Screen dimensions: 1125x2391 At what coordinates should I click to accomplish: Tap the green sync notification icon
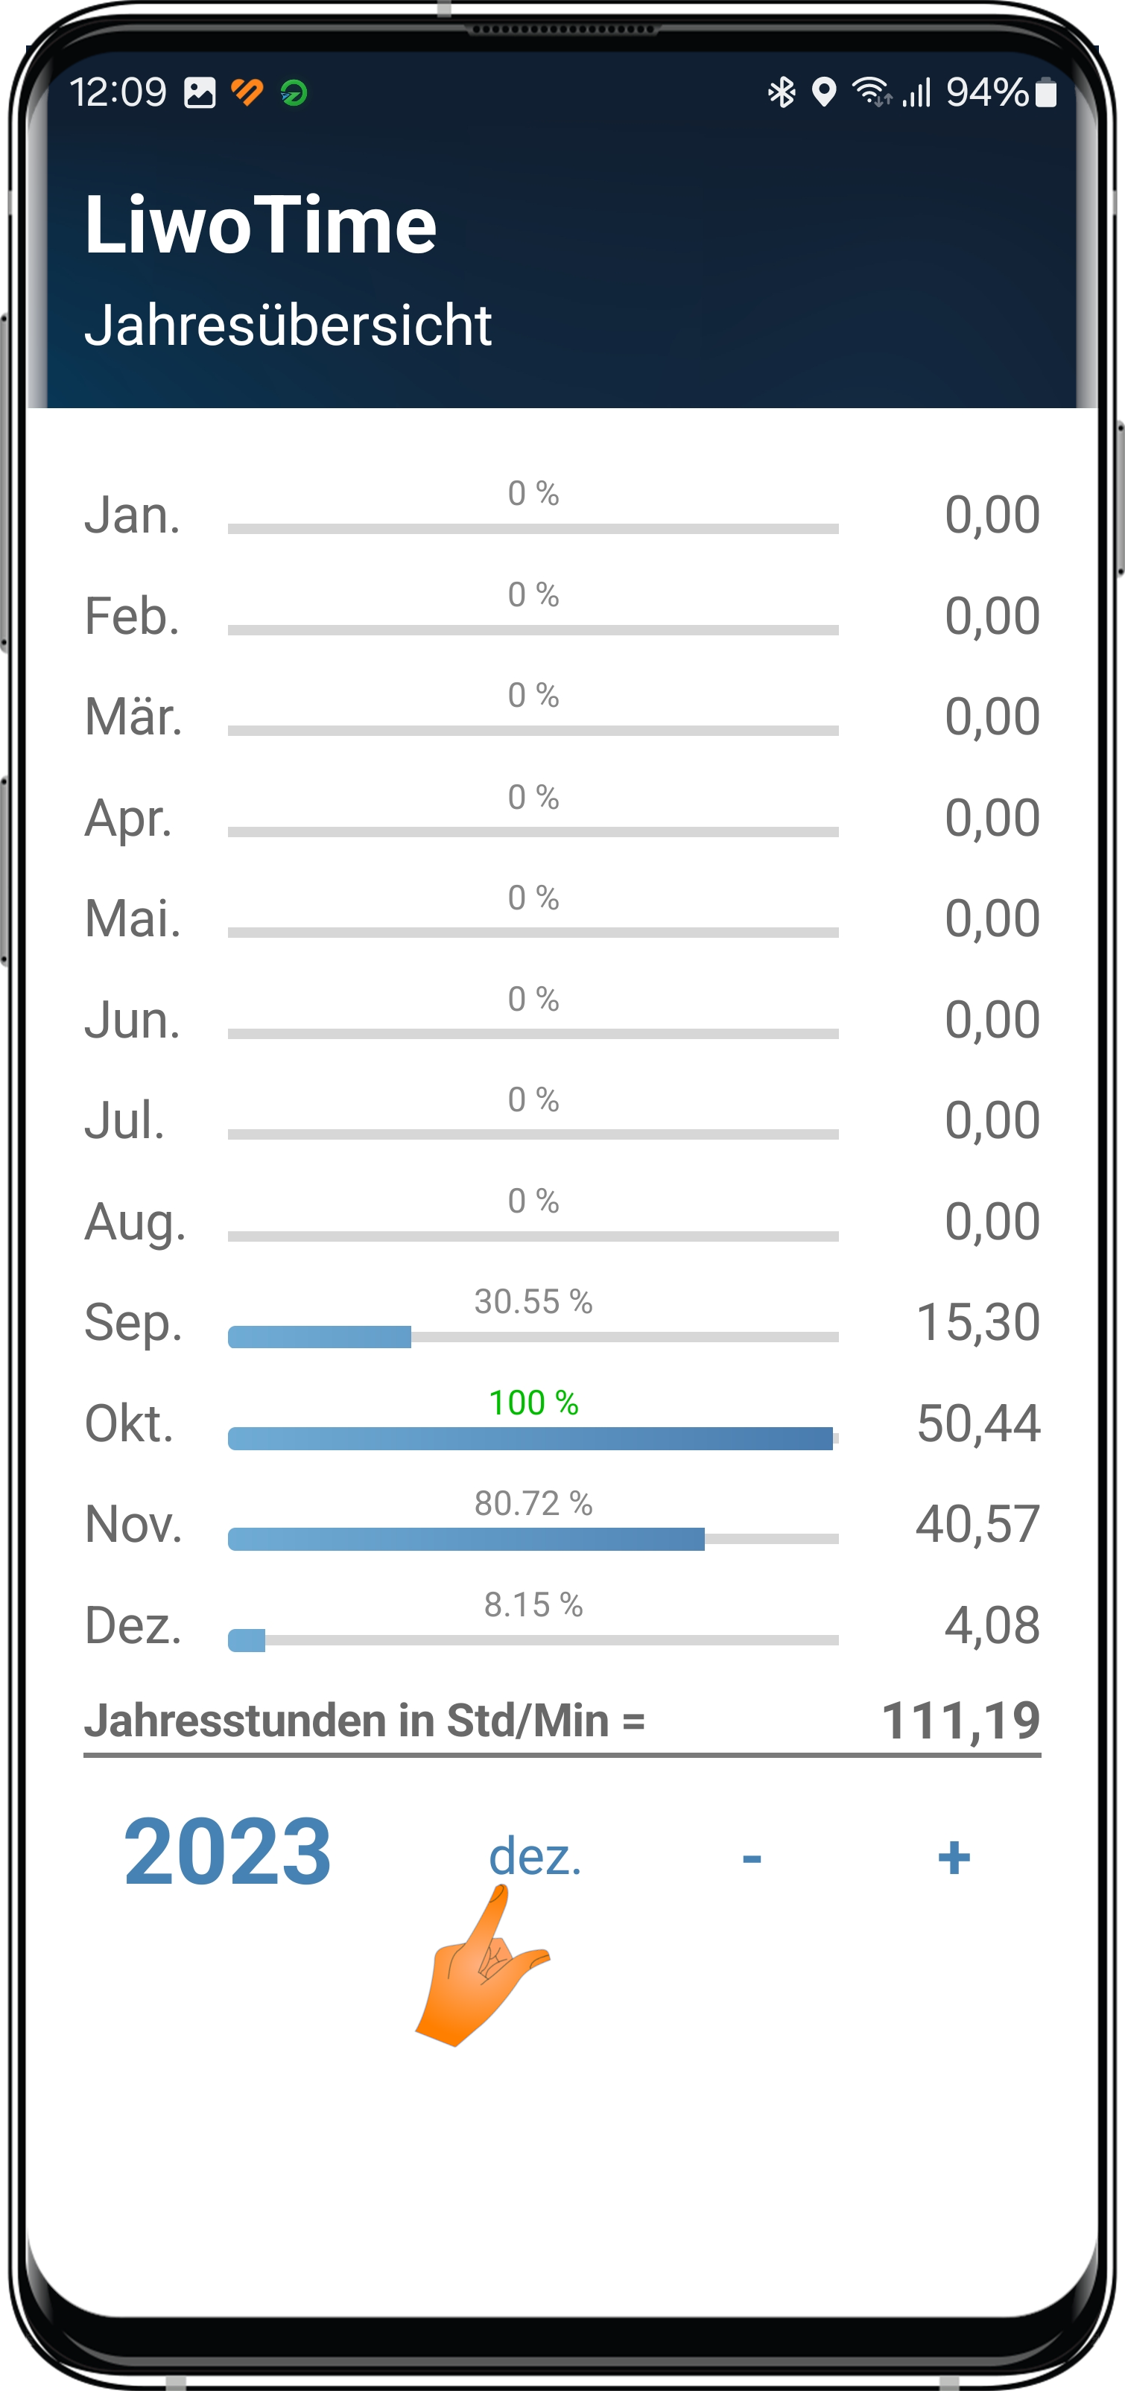tap(294, 93)
